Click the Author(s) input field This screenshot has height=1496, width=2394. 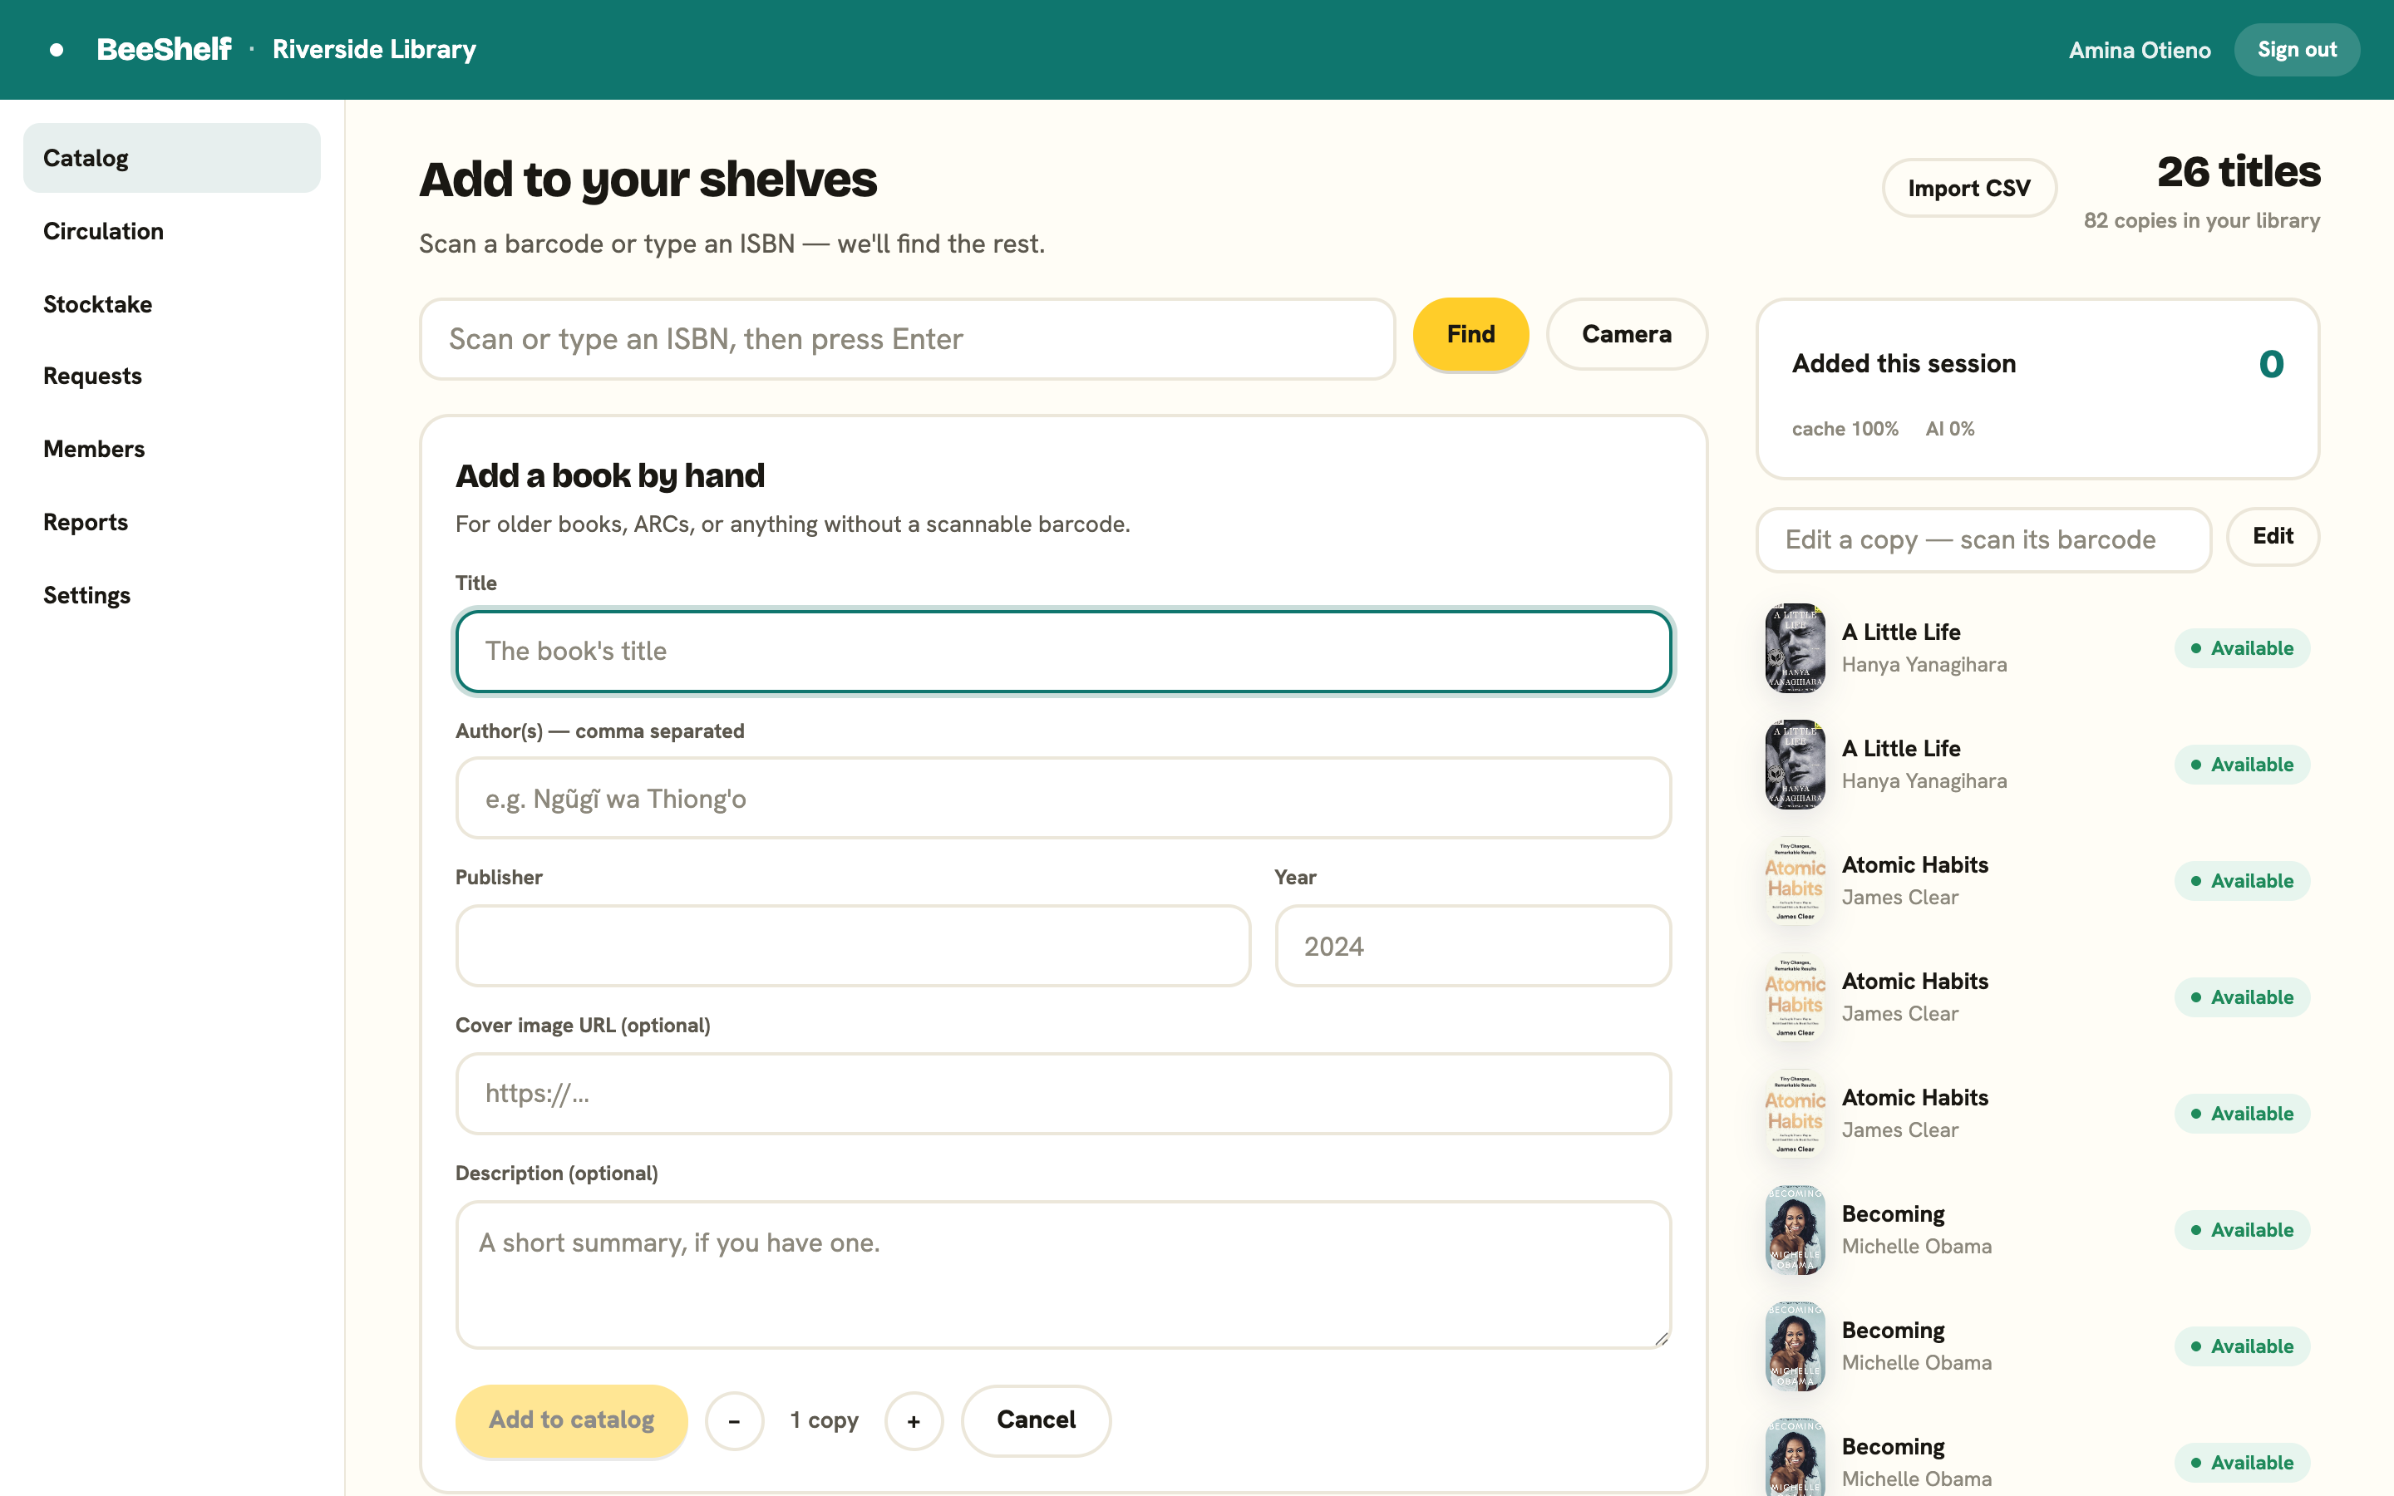(1063, 799)
